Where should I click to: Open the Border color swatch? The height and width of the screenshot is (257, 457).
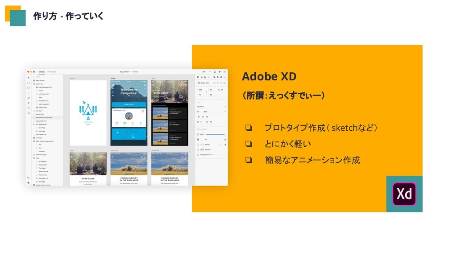tap(202, 145)
